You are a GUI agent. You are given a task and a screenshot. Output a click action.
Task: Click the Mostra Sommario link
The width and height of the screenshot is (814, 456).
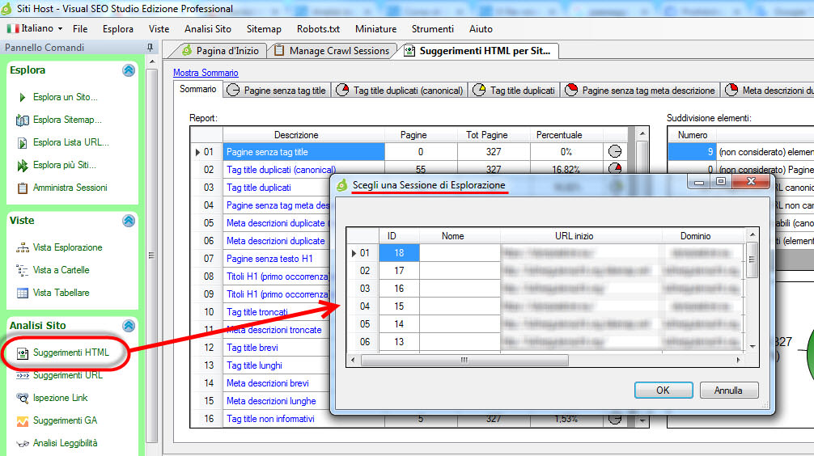(x=206, y=73)
